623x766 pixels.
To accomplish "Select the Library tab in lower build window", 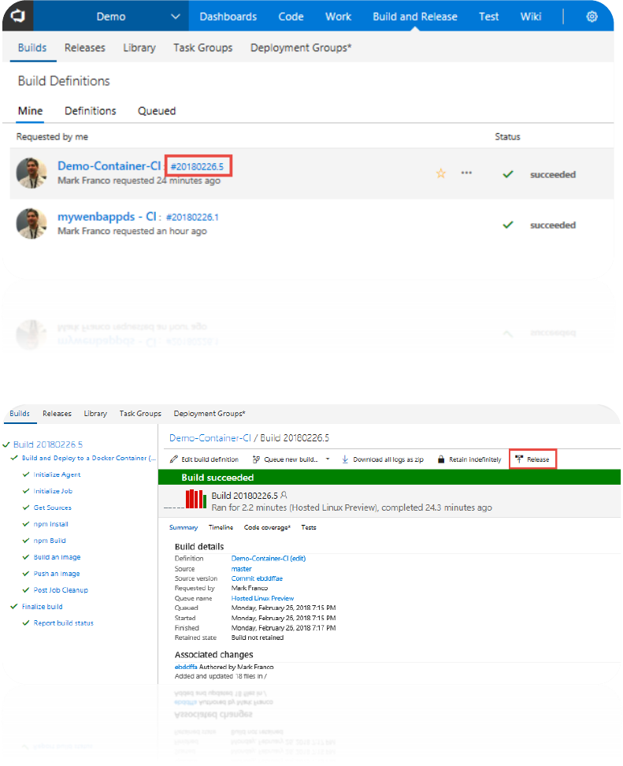I will (95, 413).
